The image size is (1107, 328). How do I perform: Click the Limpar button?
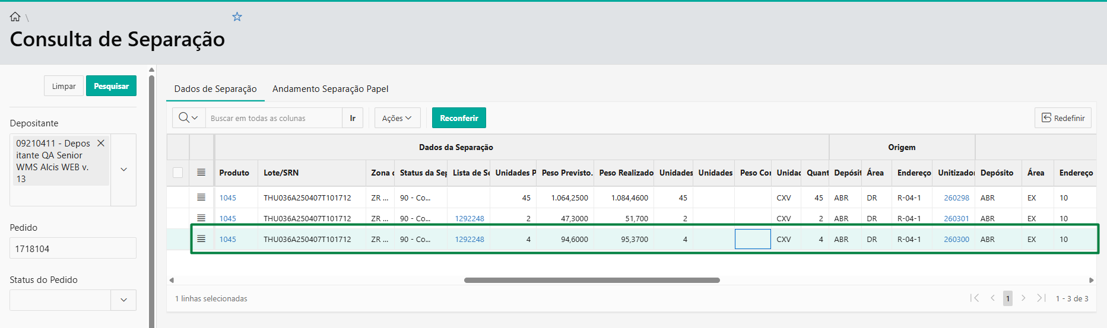64,86
